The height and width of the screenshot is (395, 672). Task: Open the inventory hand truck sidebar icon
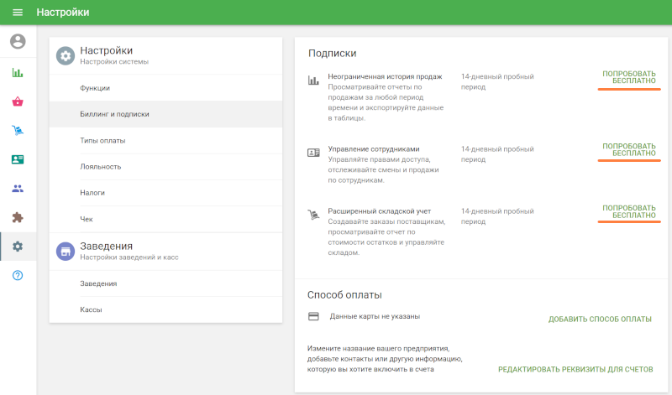click(x=18, y=131)
